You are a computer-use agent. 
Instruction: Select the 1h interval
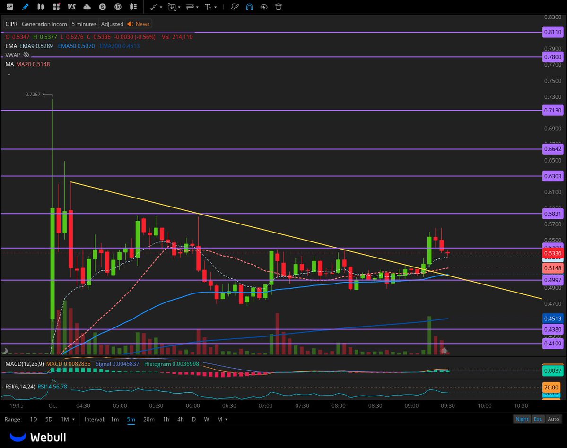point(166,419)
